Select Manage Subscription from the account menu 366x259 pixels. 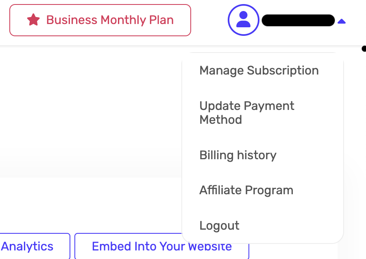click(x=259, y=70)
